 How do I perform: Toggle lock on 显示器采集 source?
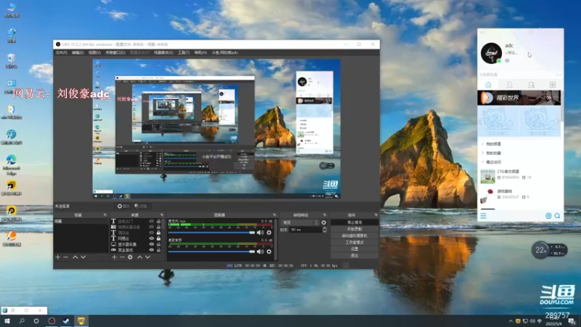[158, 244]
